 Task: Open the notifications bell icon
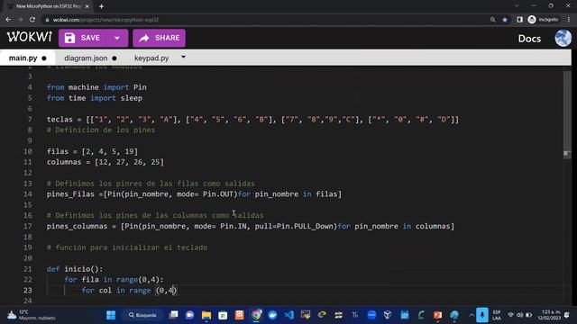click(x=567, y=315)
